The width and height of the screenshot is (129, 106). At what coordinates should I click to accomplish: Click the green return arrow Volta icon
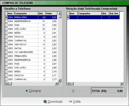(x=70, y=102)
